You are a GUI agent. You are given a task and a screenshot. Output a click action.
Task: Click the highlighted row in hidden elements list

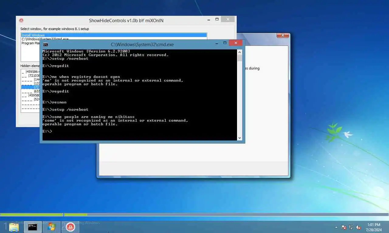(30, 87)
